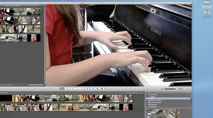
Task: Open the transitions browser icon
Action: point(186,89)
